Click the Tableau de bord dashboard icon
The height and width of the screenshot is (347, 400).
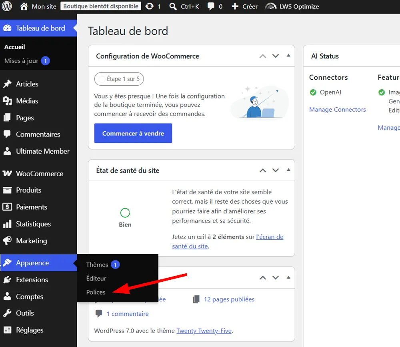7,28
